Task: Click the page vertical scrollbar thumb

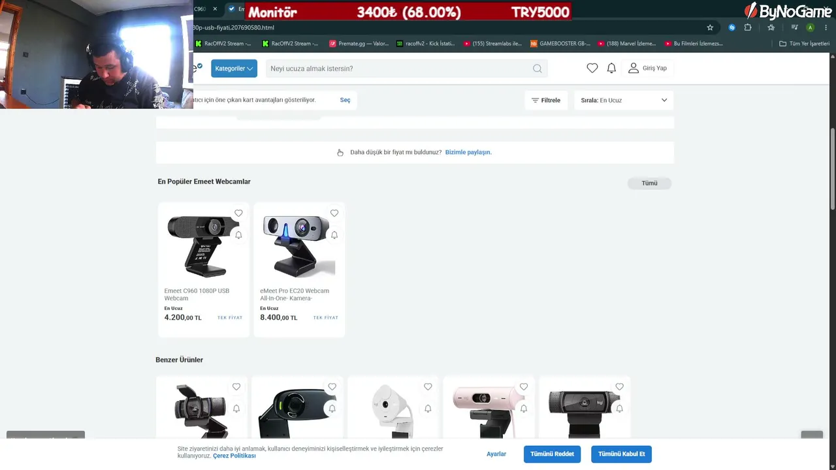Action: click(832, 170)
